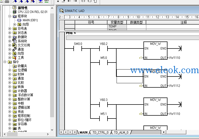Click the 收藏夹 favorites folder icon
This screenshot has width=199, height=139.
pos(14,66)
